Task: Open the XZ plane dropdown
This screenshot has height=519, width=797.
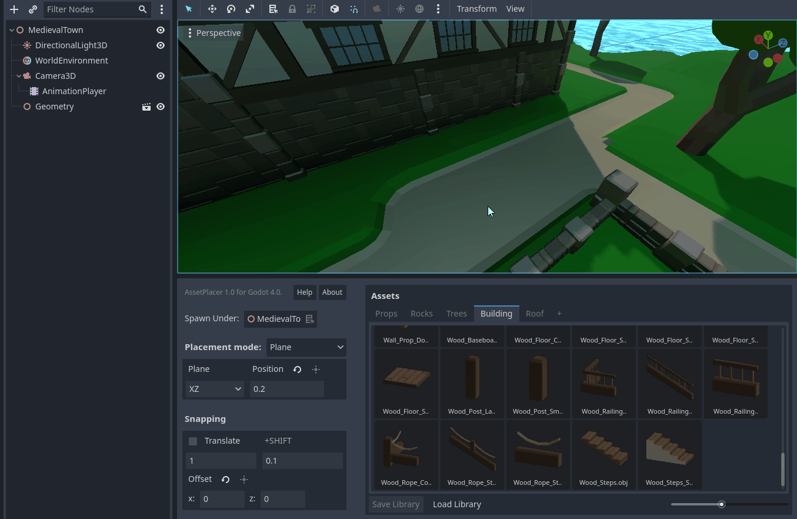Action: pyautogui.click(x=215, y=389)
